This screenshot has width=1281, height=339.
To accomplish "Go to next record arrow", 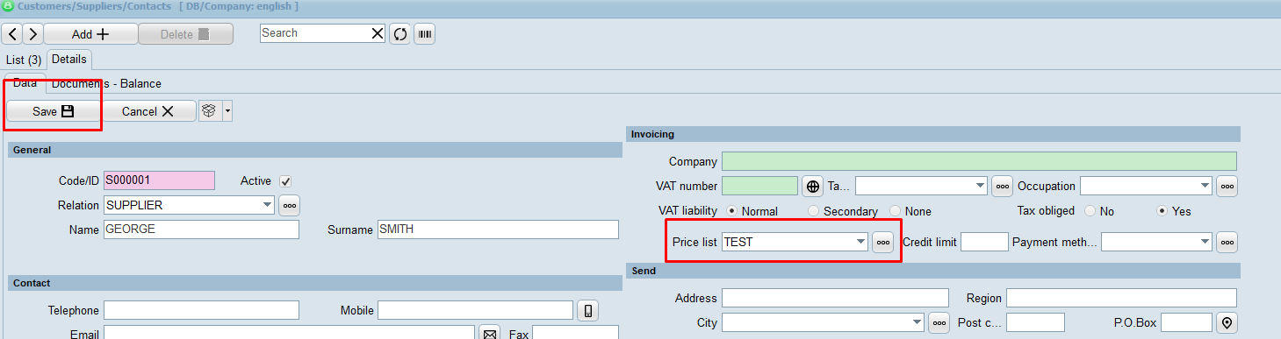I will tap(32, 34).
